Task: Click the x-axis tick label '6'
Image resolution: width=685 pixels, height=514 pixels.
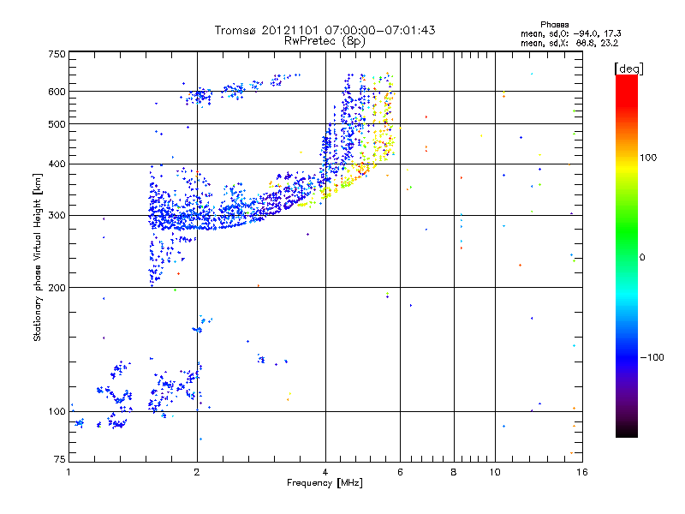Action: point(400,472)
